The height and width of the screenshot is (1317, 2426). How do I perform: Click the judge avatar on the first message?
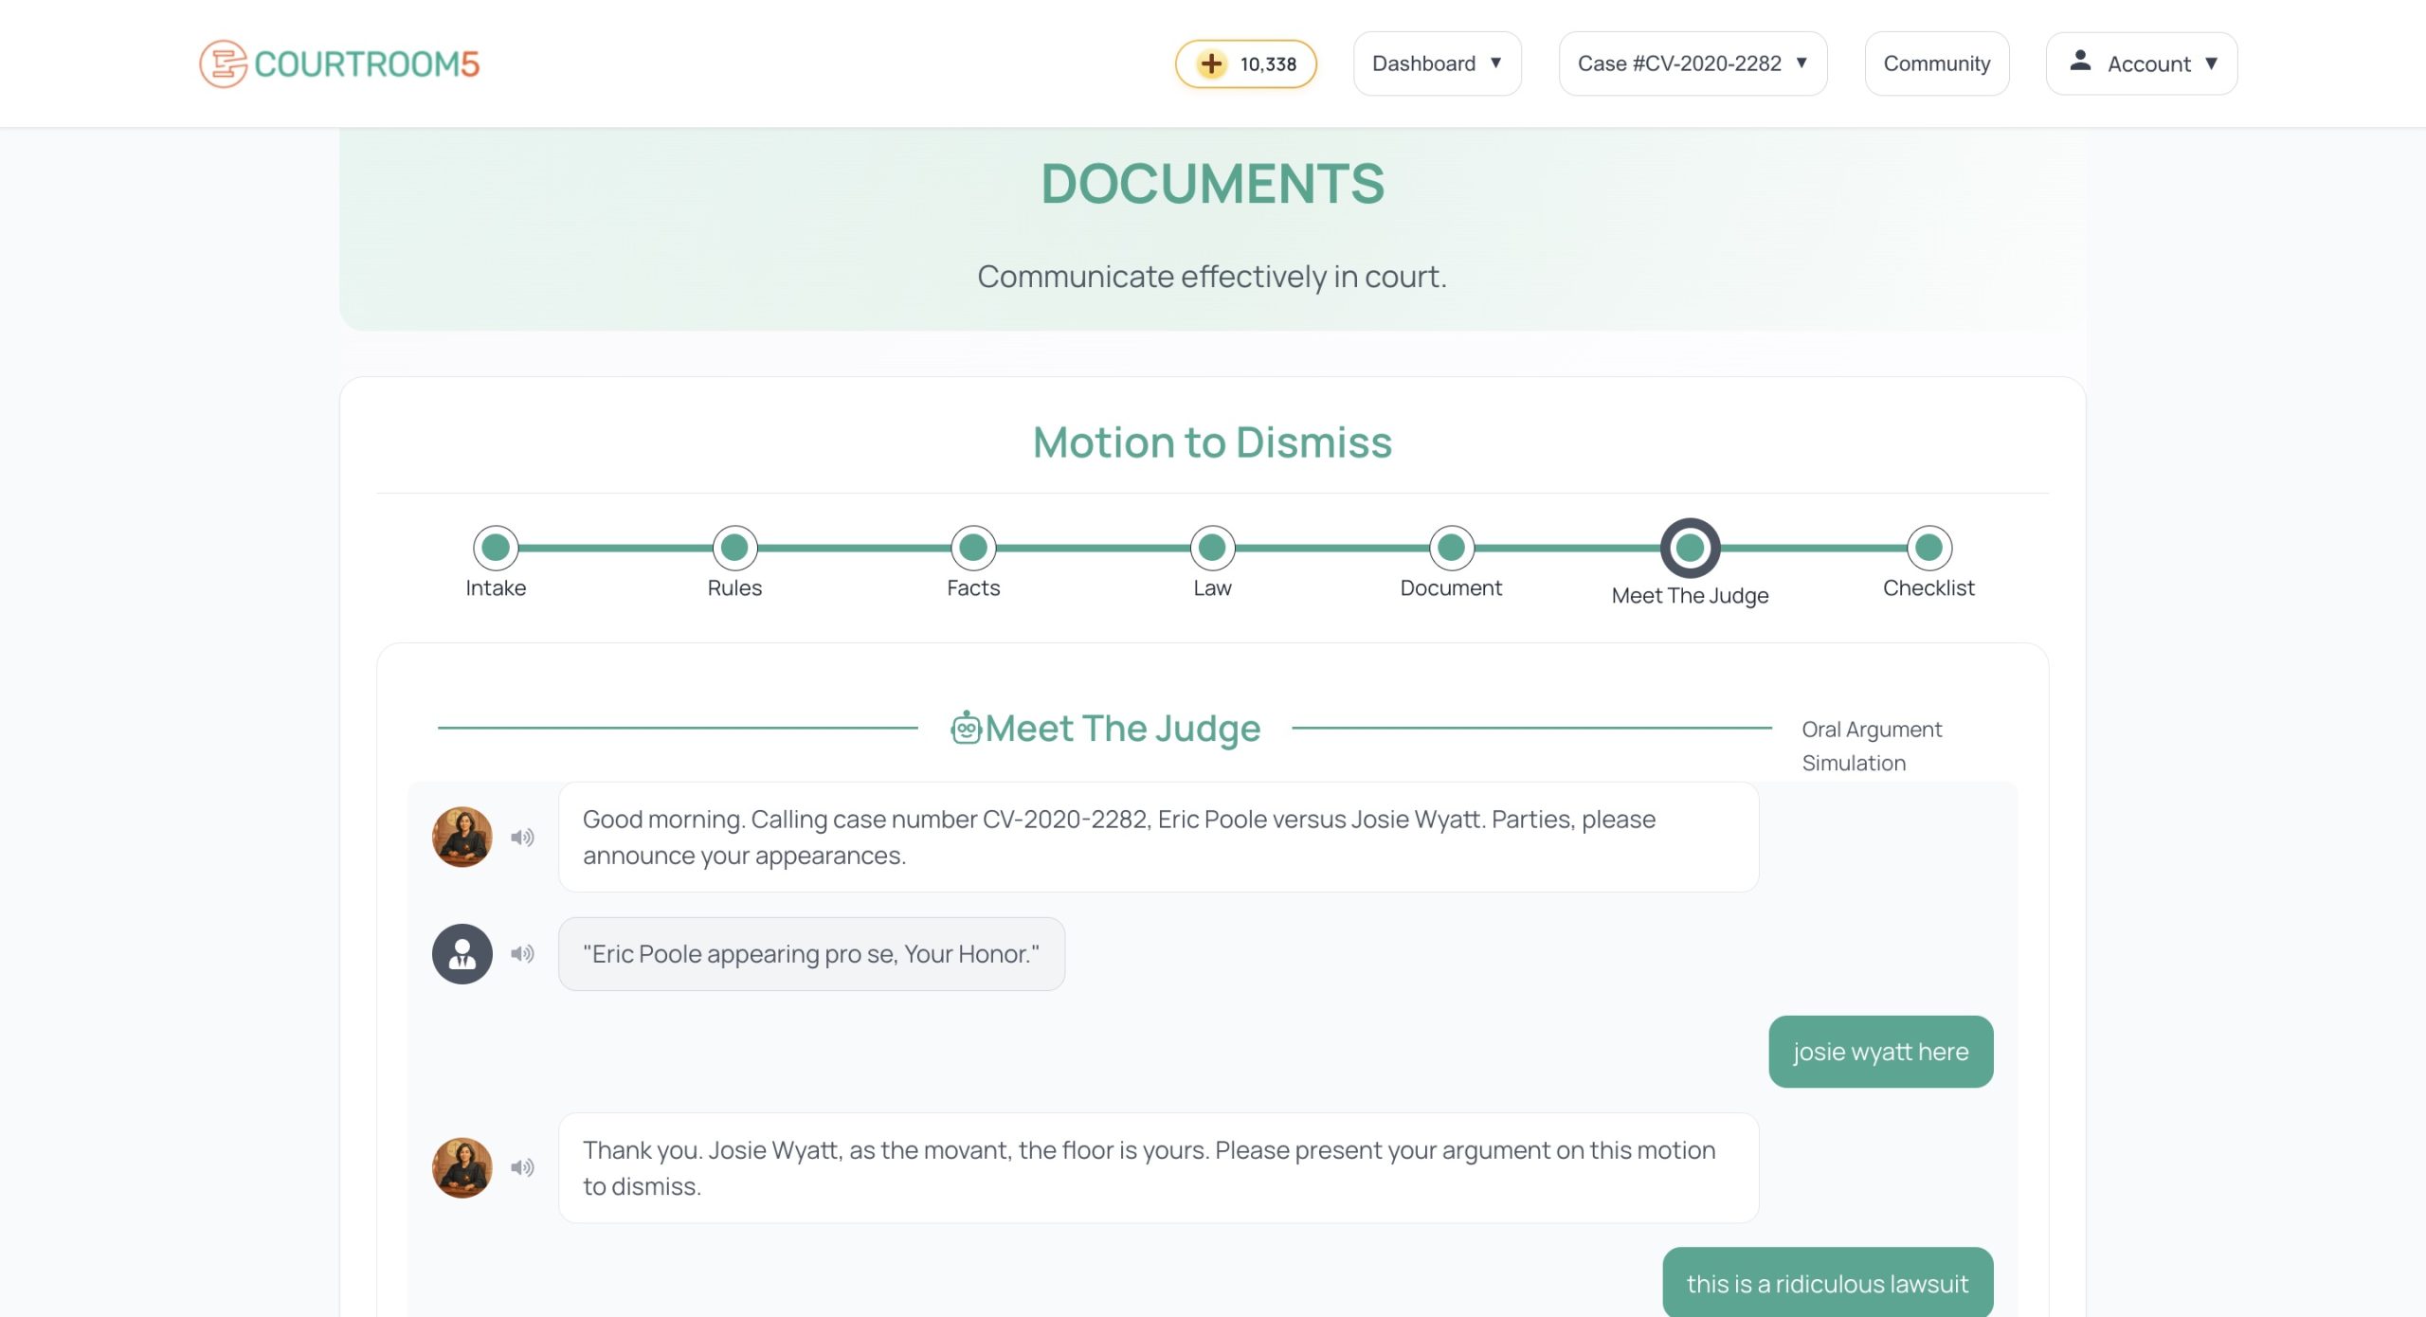462,838
